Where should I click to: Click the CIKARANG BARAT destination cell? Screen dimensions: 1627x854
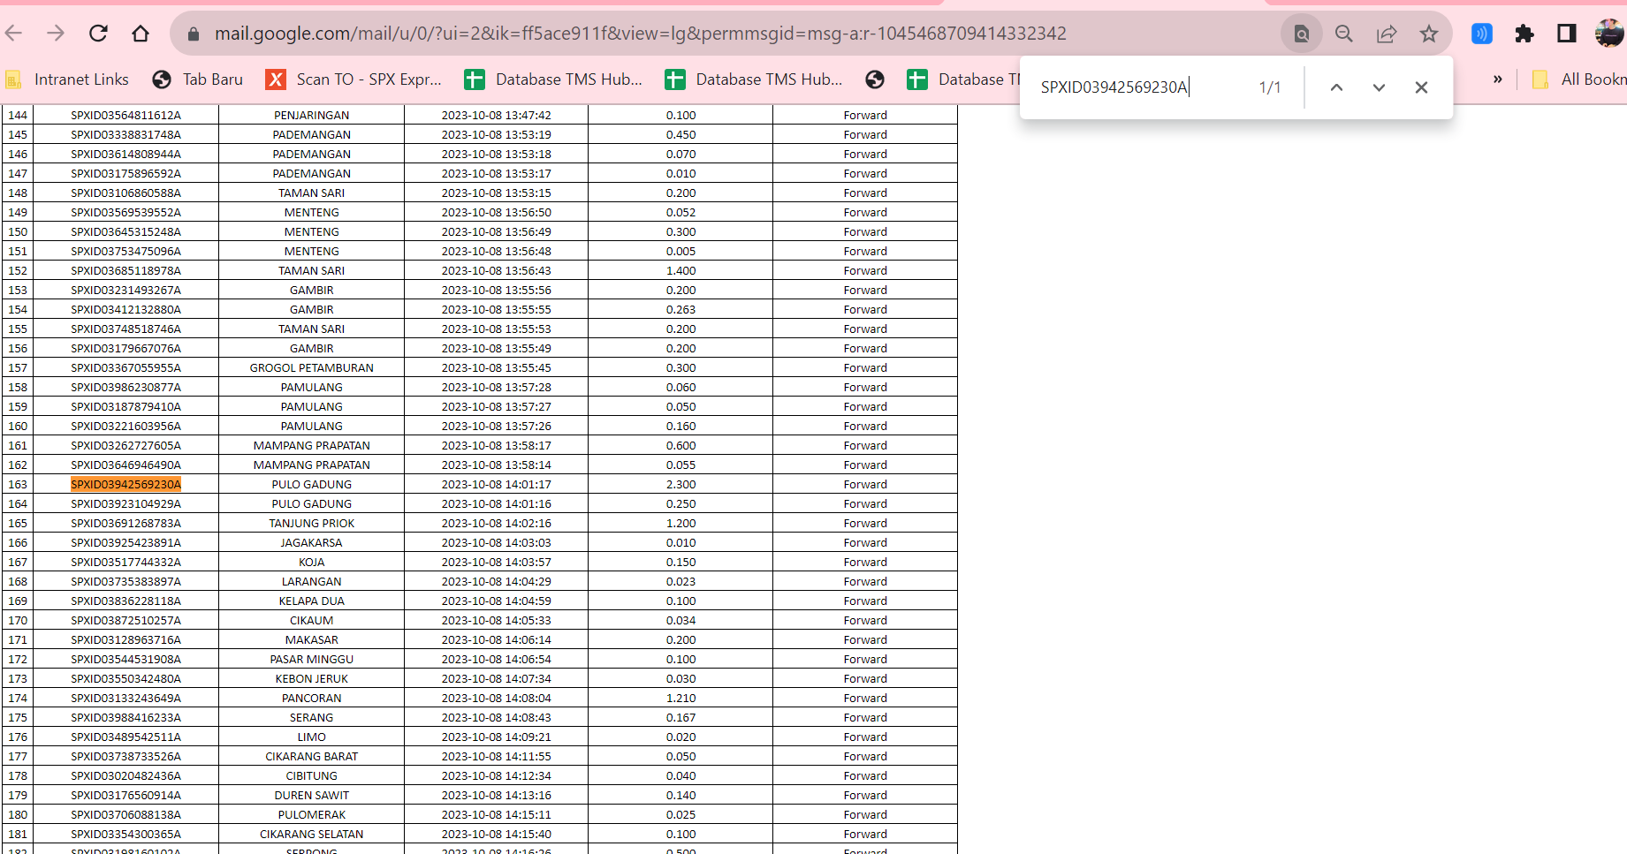point(312,756)
